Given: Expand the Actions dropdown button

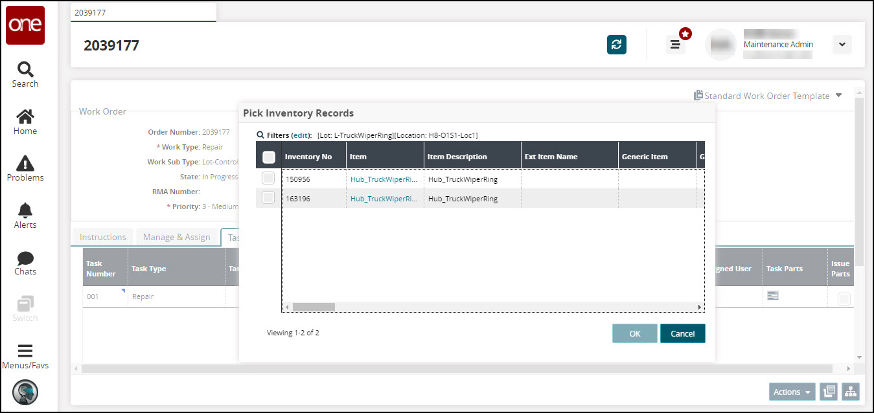Looking at the screenshot, I should pyautogui.click(x=792, y=392).
